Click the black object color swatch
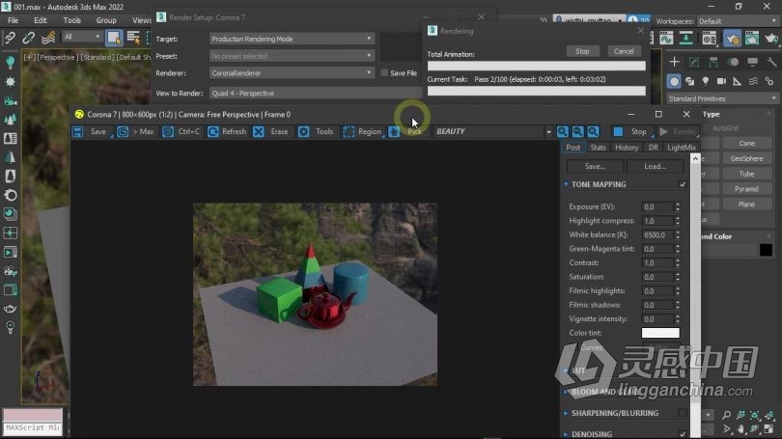The width and height of the screenshot is (782, 439). (x=766, y=250)
